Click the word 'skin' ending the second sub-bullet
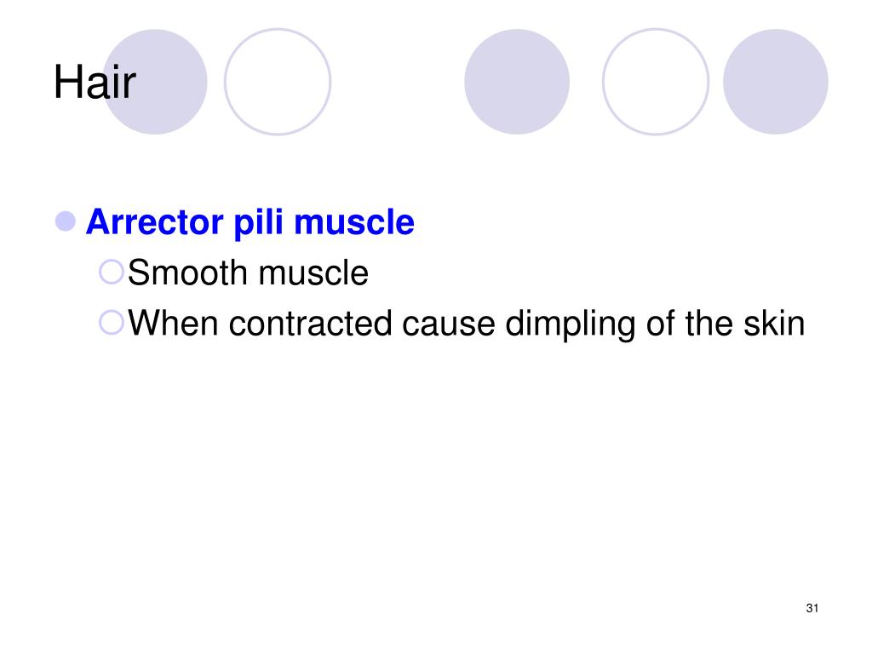 [775, 323]
